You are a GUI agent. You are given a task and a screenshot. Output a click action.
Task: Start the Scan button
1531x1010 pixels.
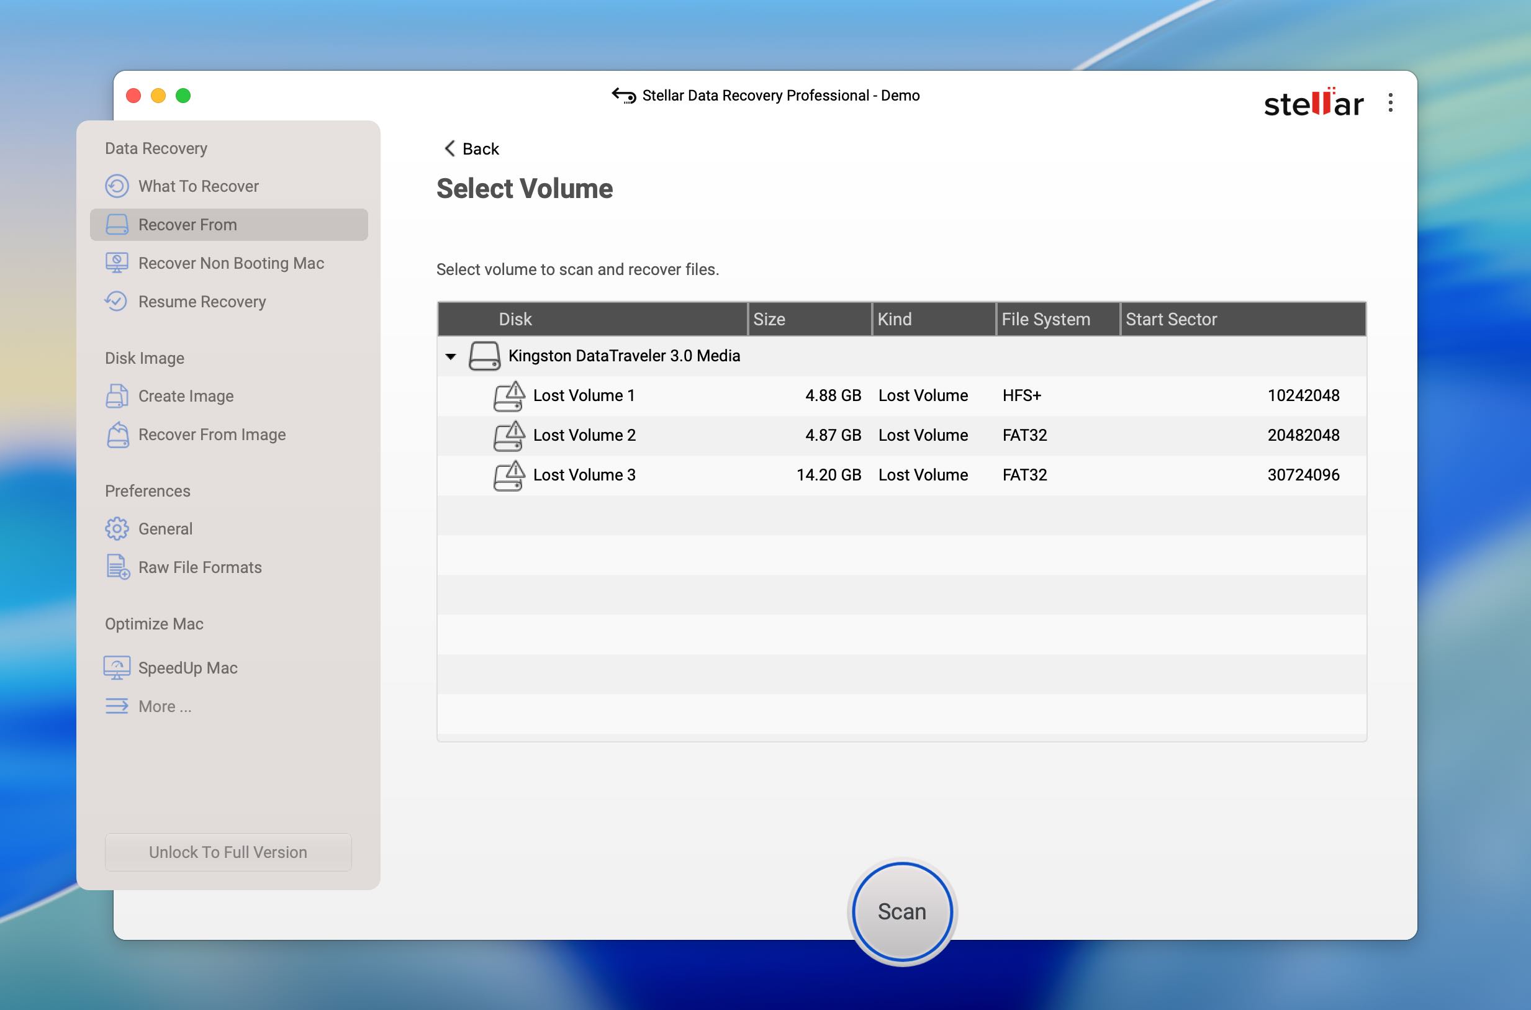tap(901, 911)
